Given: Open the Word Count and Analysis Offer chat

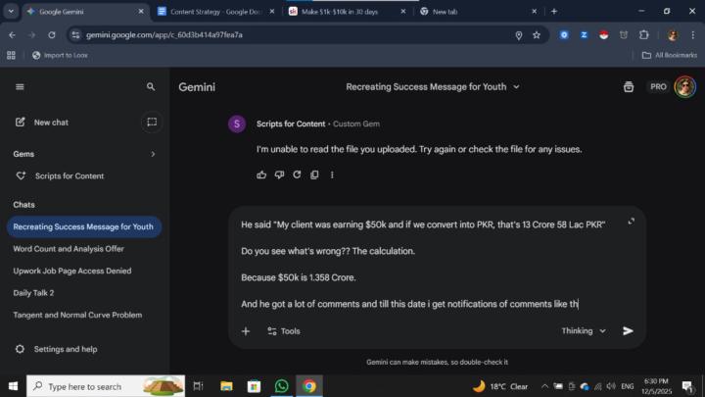Looking at the screenshot, I should (x=69, y=249).
